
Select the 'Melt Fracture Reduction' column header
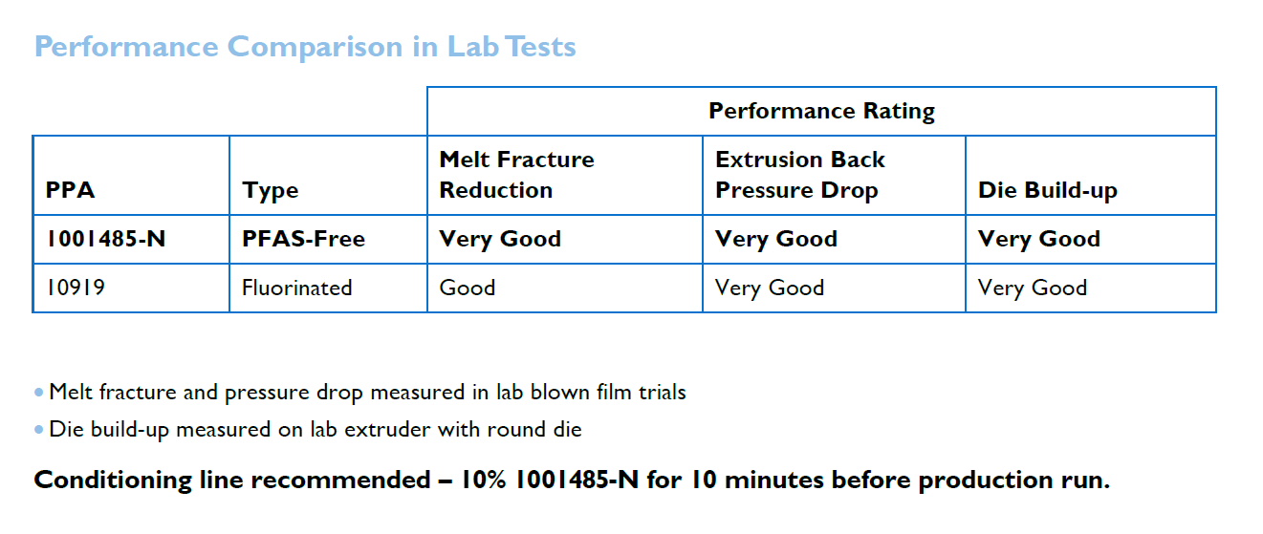[516, 175]
